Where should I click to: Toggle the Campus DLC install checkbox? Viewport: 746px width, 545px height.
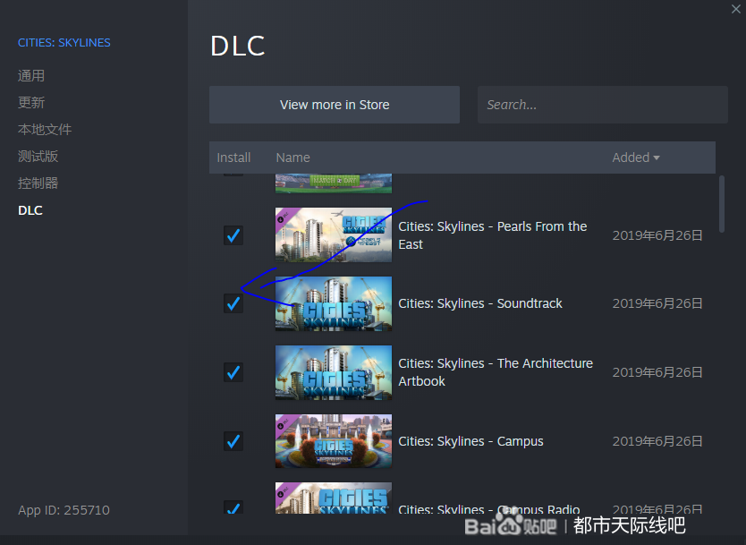pos(233,441)
